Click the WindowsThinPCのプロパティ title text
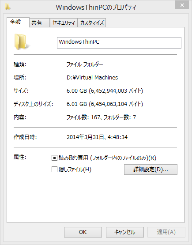This screenshot has height=245, width=192. pos(96,8)
